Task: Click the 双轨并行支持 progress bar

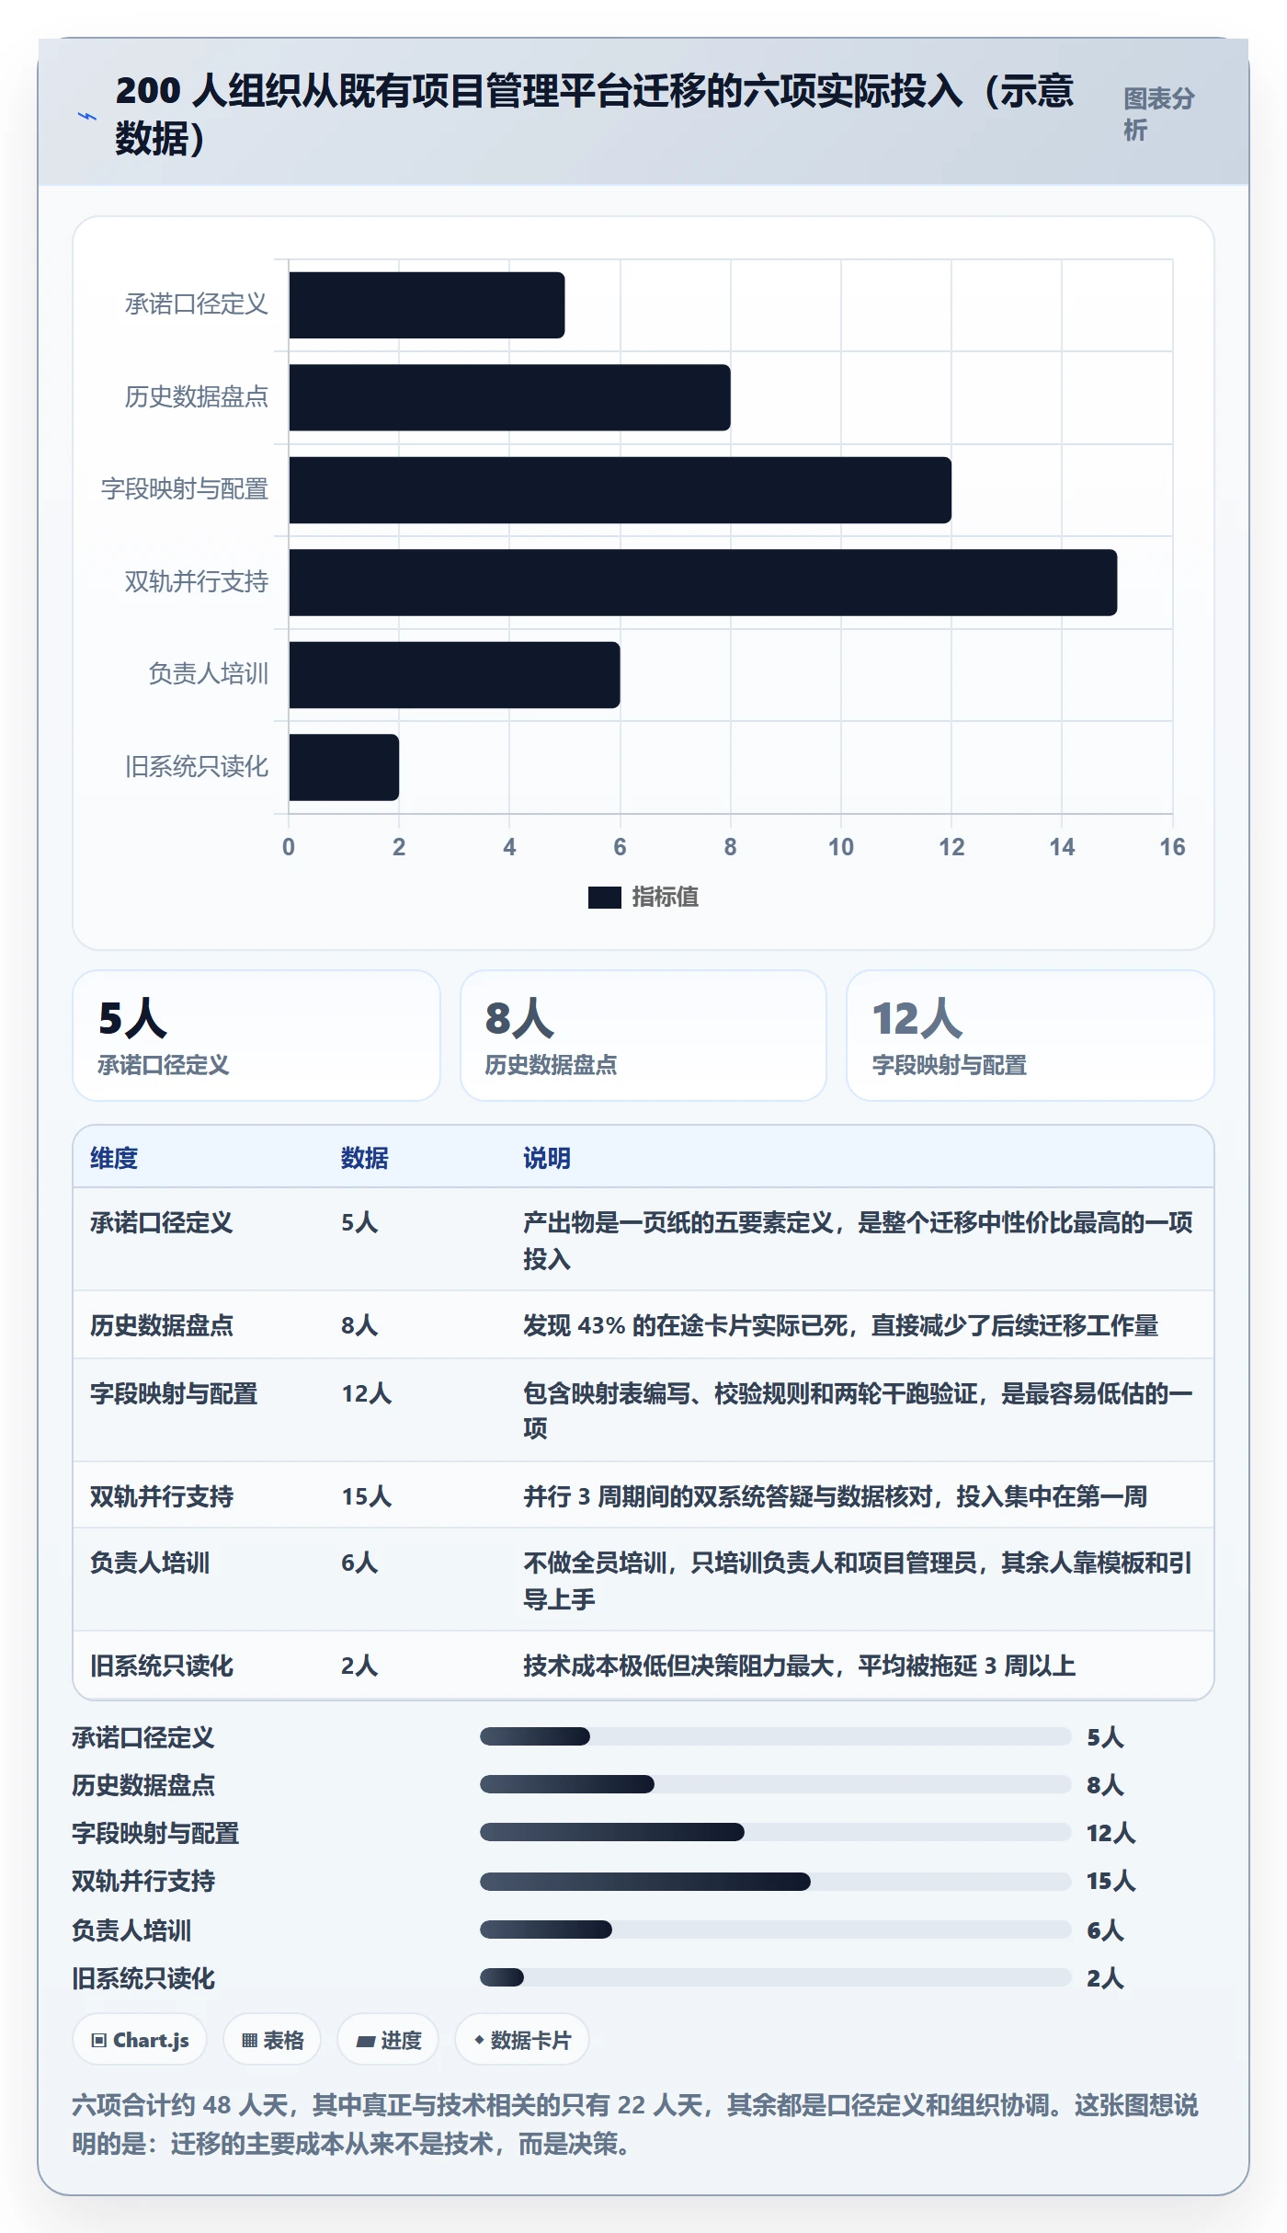Action: 776,1882
